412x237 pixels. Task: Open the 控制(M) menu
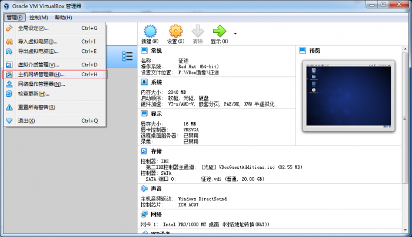tap(39, 18)
